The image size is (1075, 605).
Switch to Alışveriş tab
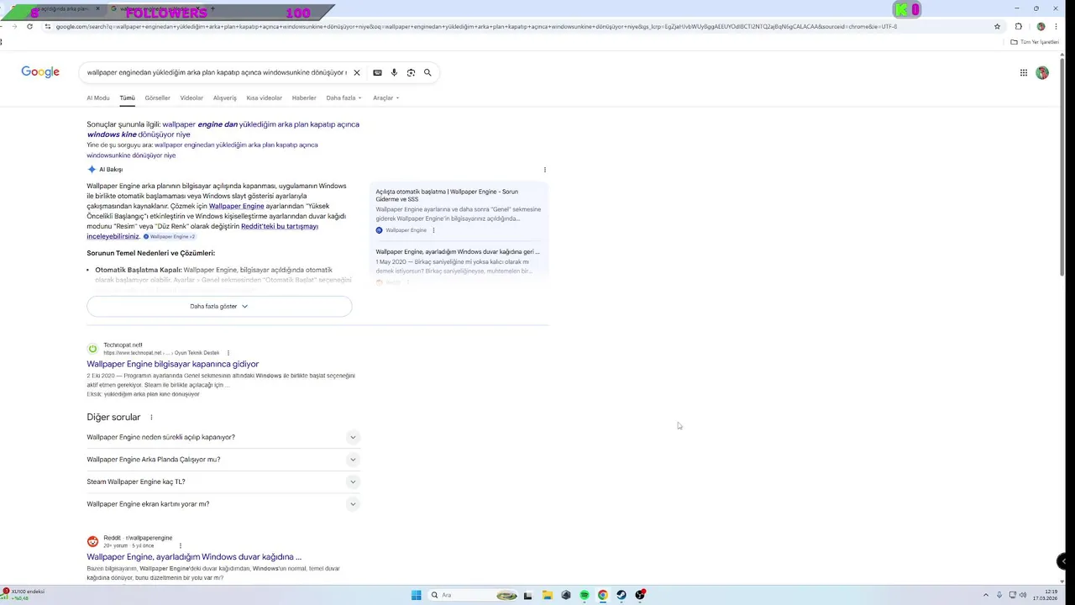click(224, 97)
